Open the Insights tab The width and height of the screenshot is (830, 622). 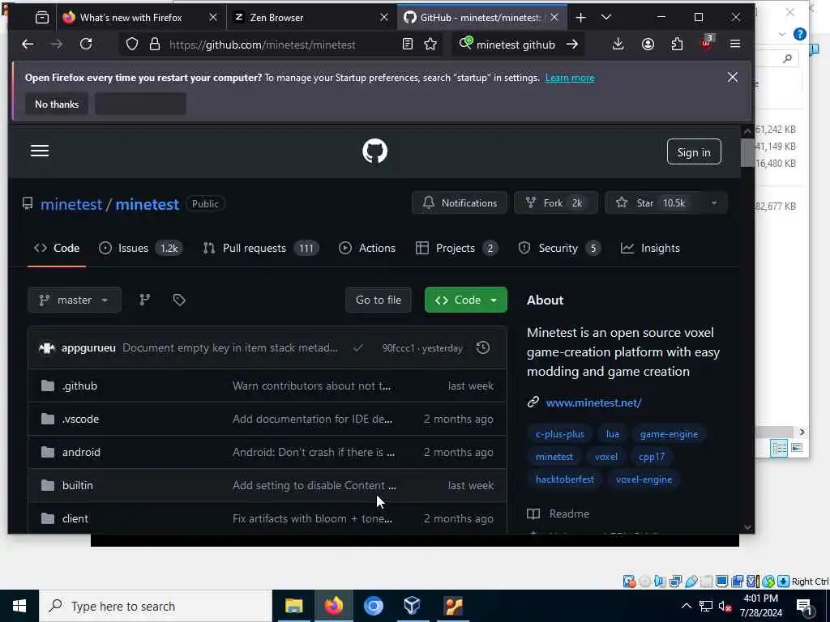pos(650,248)
